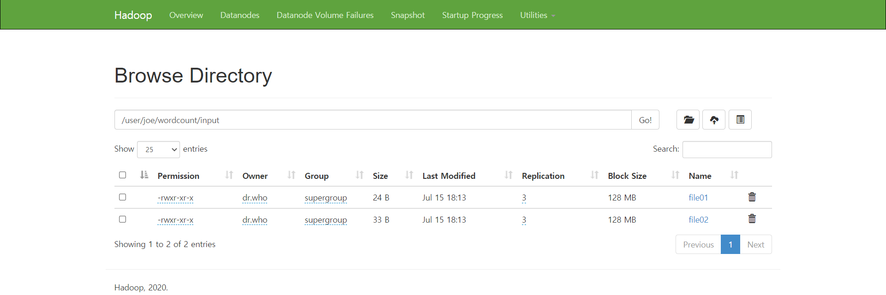Sort table by Permission column arrows
Image resolution: width=886 pixels, height=295 pixels.
pos(229,175)
